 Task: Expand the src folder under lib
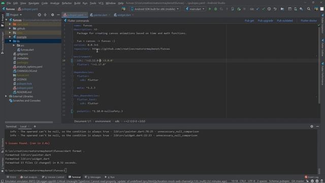click(14, 45)
